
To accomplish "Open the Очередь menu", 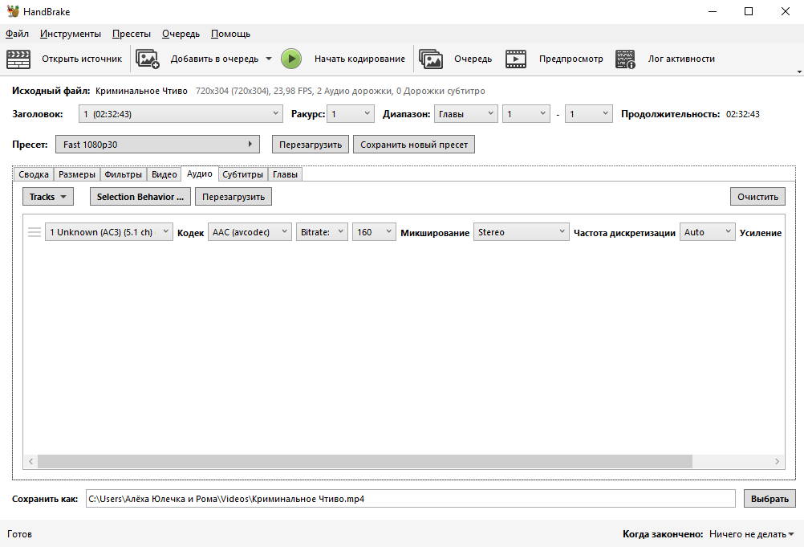I will pos(181,34).
